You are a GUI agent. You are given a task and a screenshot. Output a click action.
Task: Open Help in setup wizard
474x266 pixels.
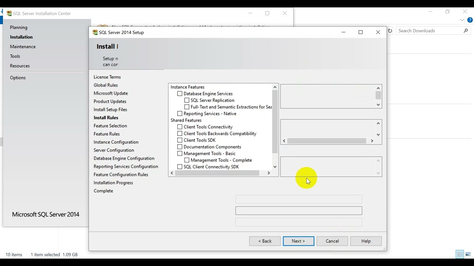[366, 241]
